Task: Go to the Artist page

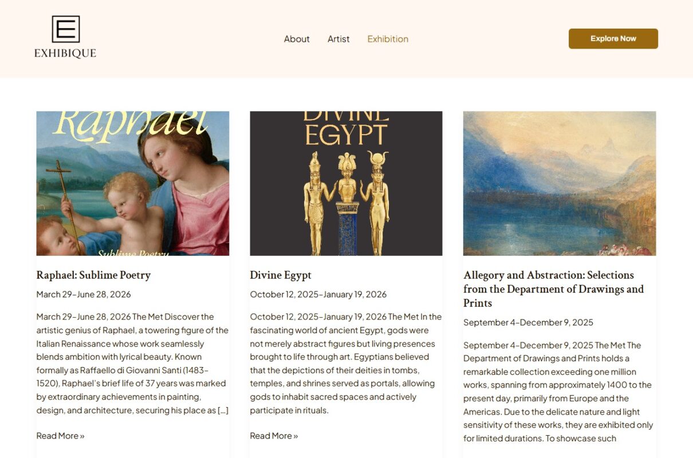Action: tap(338, 39)
